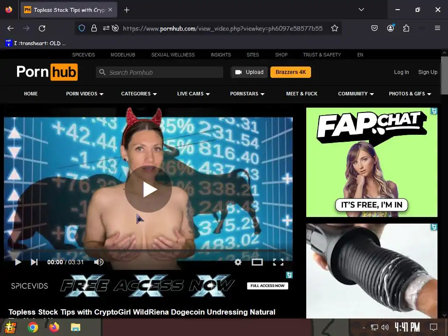Open File Explorer from the taskbar

coord(75,327)
